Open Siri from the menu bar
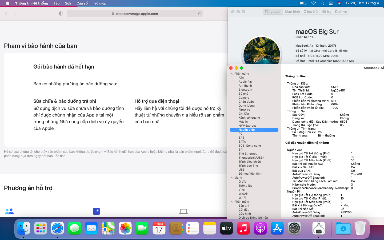The width and height of the screenshot is (384, 240). pos(339,3)
